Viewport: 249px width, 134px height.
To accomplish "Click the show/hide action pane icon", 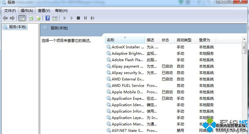I will pos(55,18).
